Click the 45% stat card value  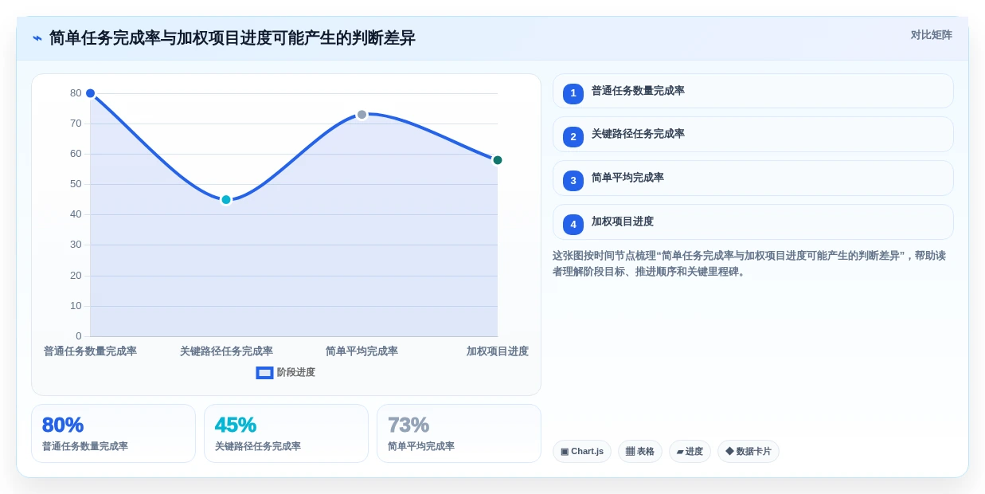click(236, 425)
